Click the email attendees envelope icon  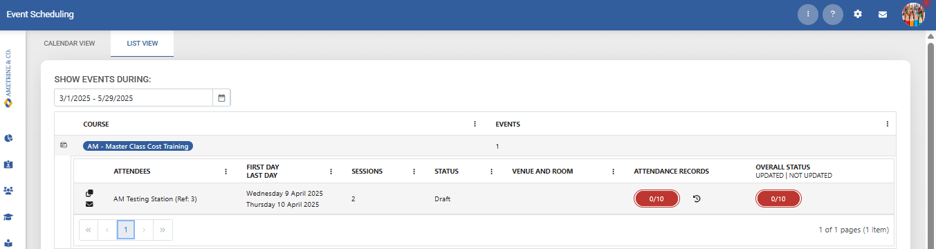[89, 204]
